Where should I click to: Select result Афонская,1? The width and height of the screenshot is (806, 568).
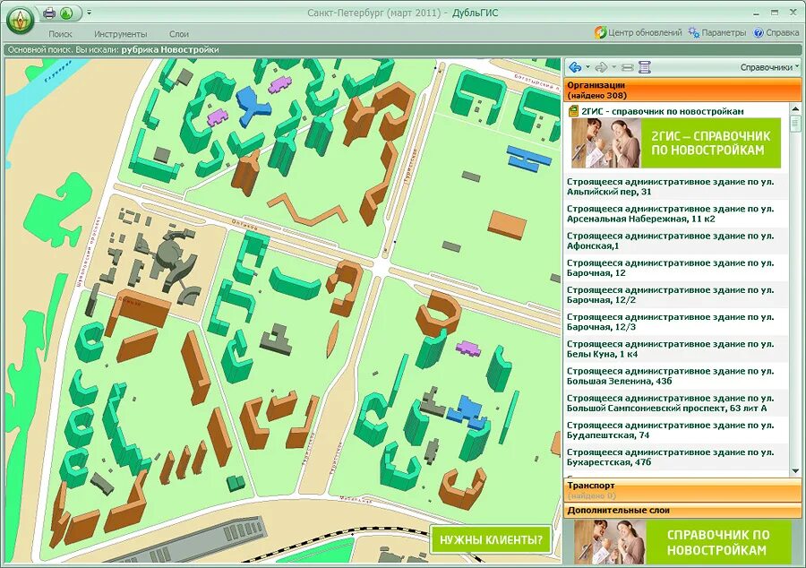pos(676,241)
